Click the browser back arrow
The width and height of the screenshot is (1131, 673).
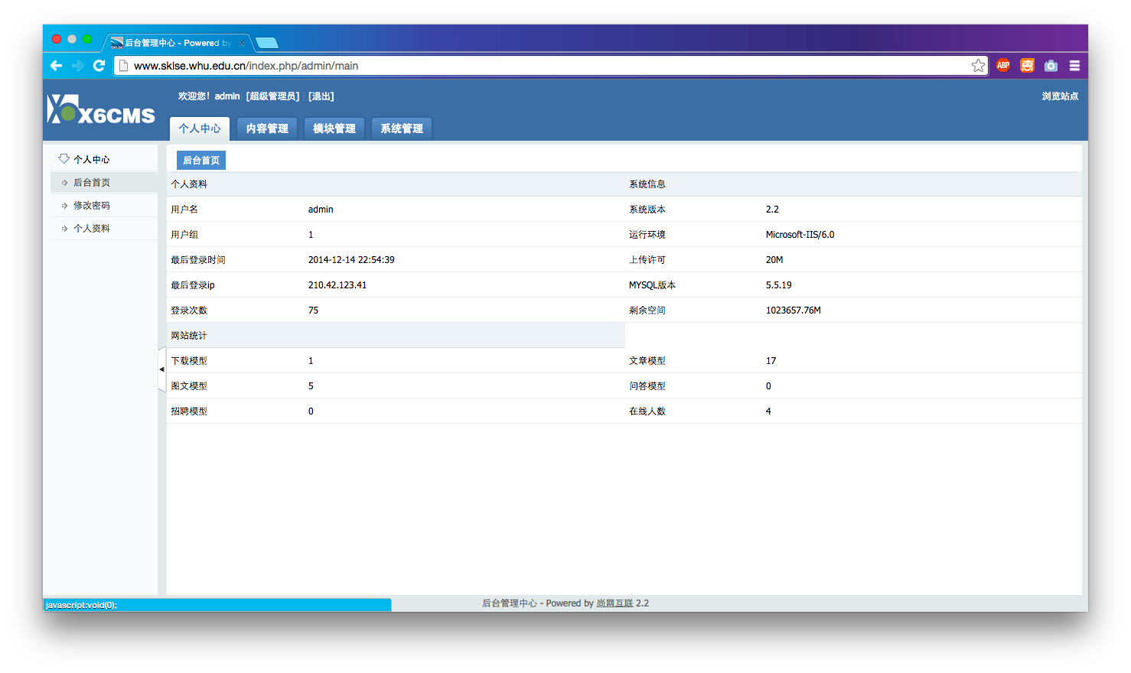click(x=56, y=66)
